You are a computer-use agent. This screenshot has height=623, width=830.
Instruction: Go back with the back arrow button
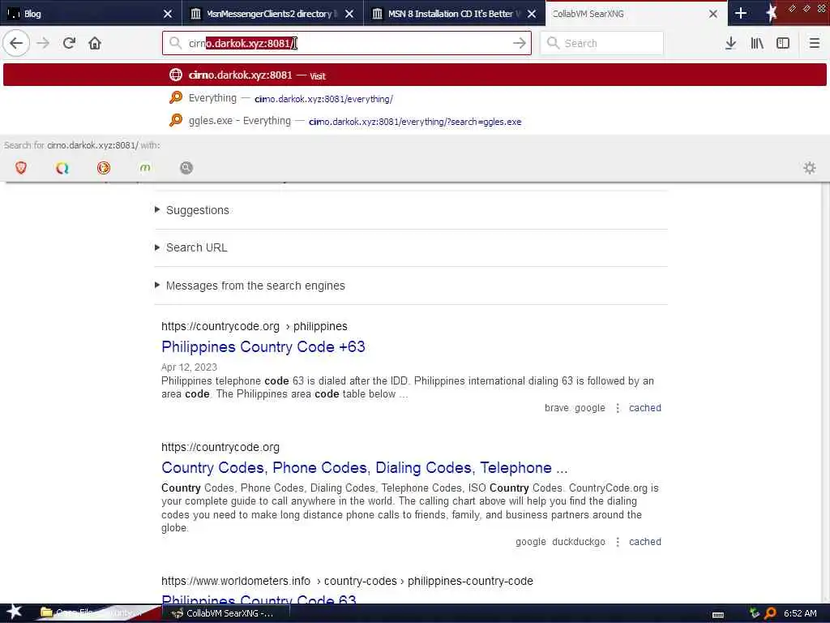click(x=16, y=43)
